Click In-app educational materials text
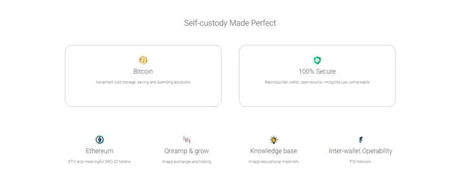466x188 pixels. click(x=274, y=162)
